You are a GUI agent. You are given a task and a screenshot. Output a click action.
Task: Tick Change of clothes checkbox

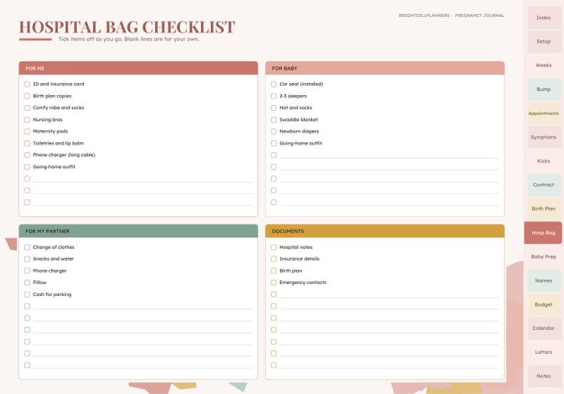click(27, 247)
